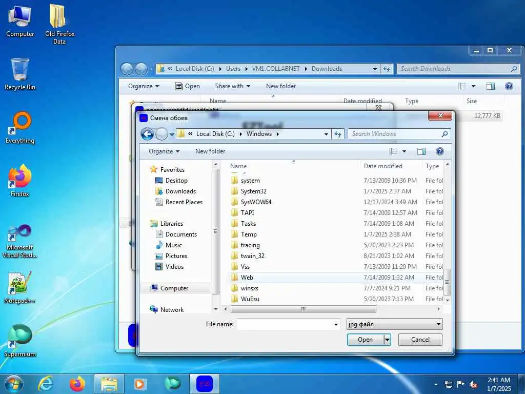Click Local Disk (C:) breadcrumb in dialog

point(215,134)
